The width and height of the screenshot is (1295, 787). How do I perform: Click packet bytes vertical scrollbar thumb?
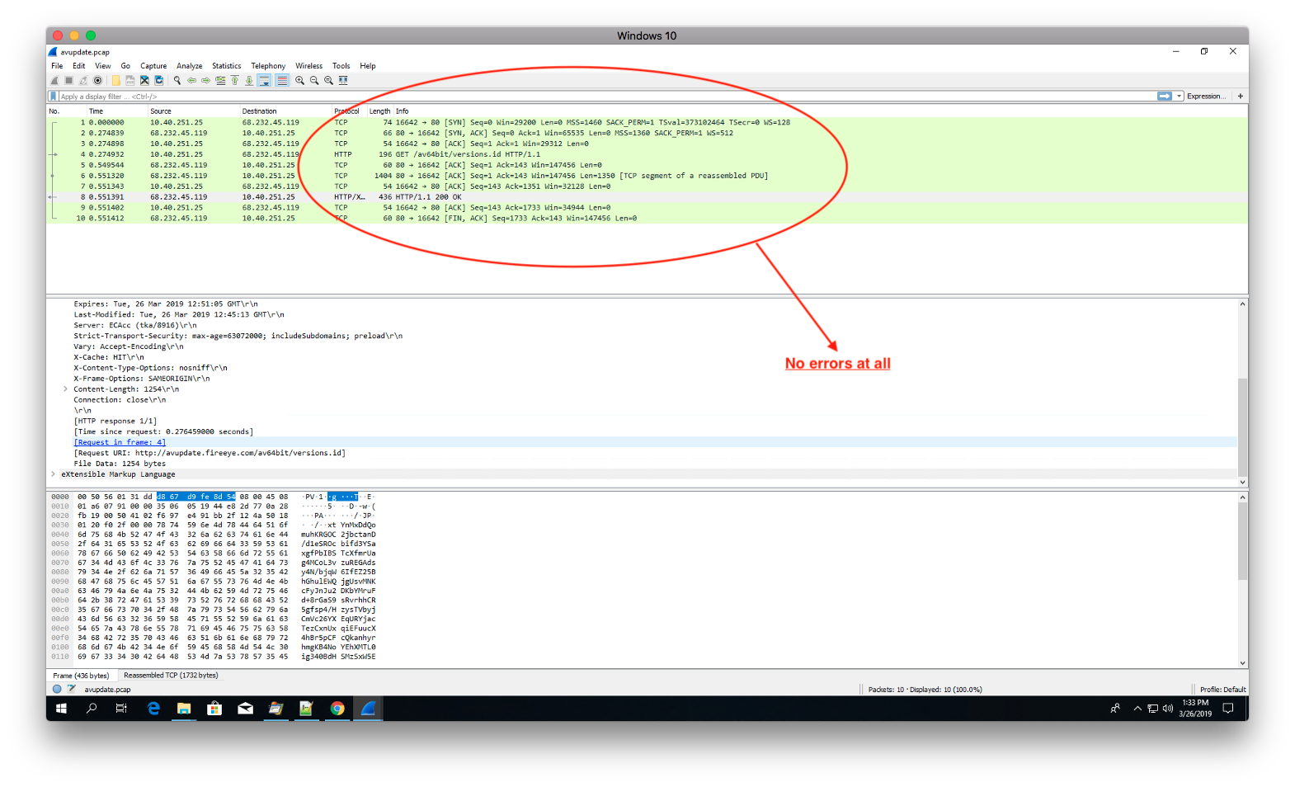tap(1242, 541)
